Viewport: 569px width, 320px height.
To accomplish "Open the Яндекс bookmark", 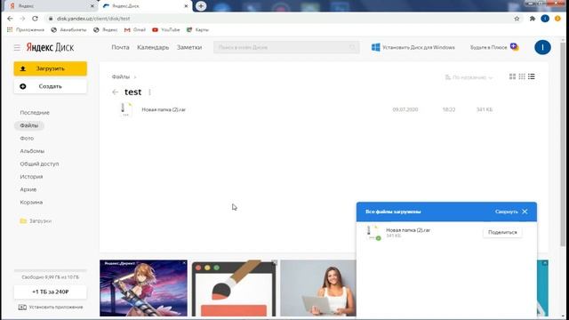I will coord(106,29).
